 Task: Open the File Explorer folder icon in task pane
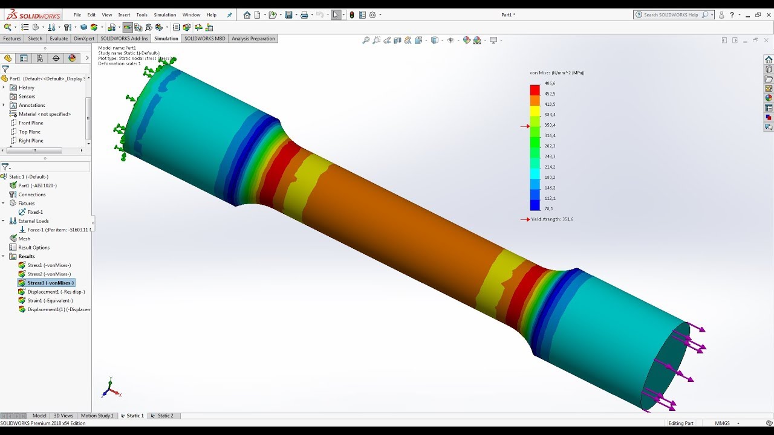pos(769,79)
